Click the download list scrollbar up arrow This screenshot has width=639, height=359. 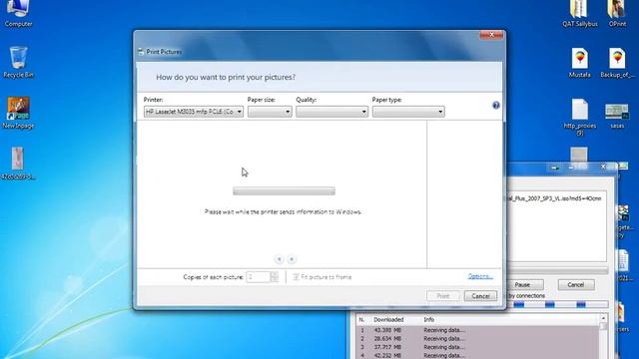[x=603, y=318]
